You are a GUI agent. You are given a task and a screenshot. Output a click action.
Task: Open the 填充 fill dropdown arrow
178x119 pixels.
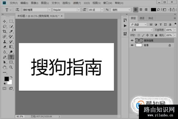(x=175, y=35)
